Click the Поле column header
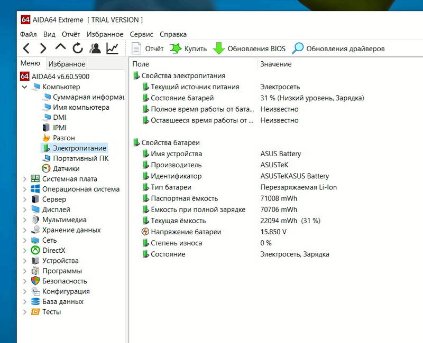Screen dimensions: 423x343 click(141, 64)
